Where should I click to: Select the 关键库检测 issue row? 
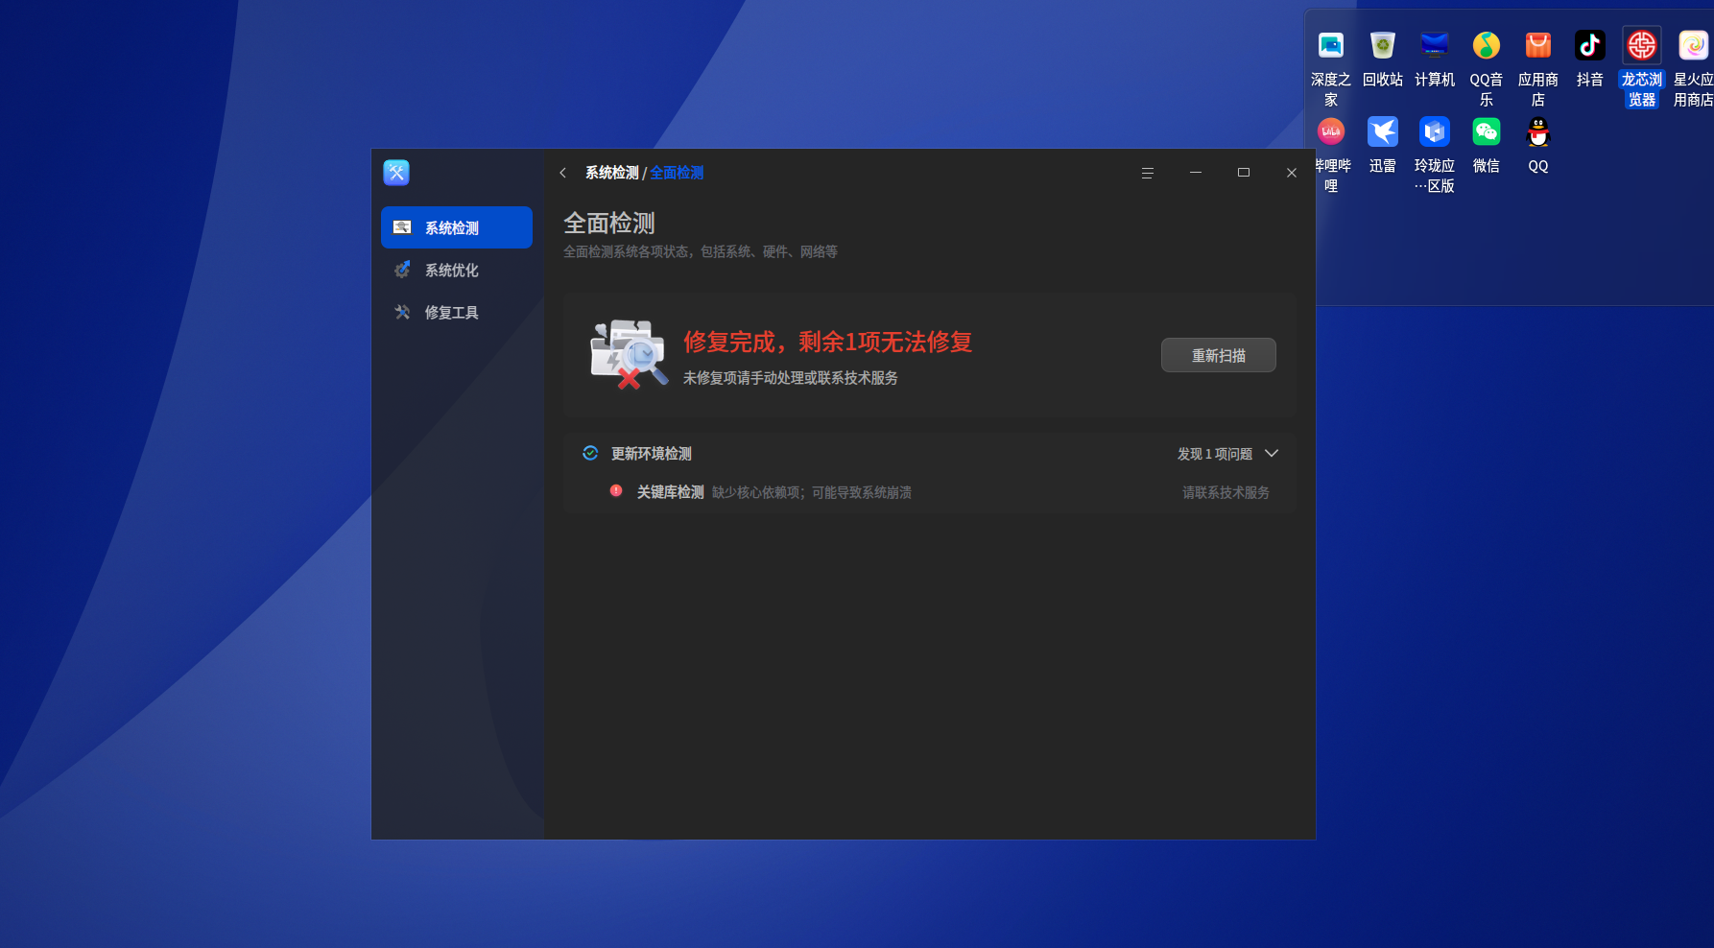(x=930, y=492)
